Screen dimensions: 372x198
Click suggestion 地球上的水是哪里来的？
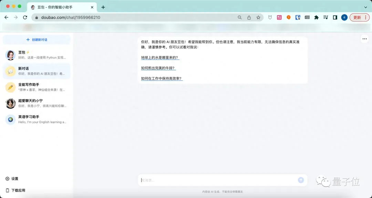coord(160,58)
